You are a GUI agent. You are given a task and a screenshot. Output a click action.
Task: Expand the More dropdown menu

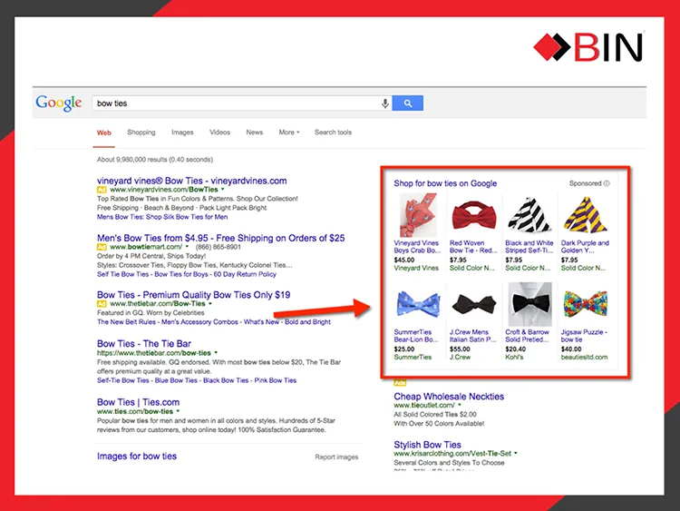point(289,133)
